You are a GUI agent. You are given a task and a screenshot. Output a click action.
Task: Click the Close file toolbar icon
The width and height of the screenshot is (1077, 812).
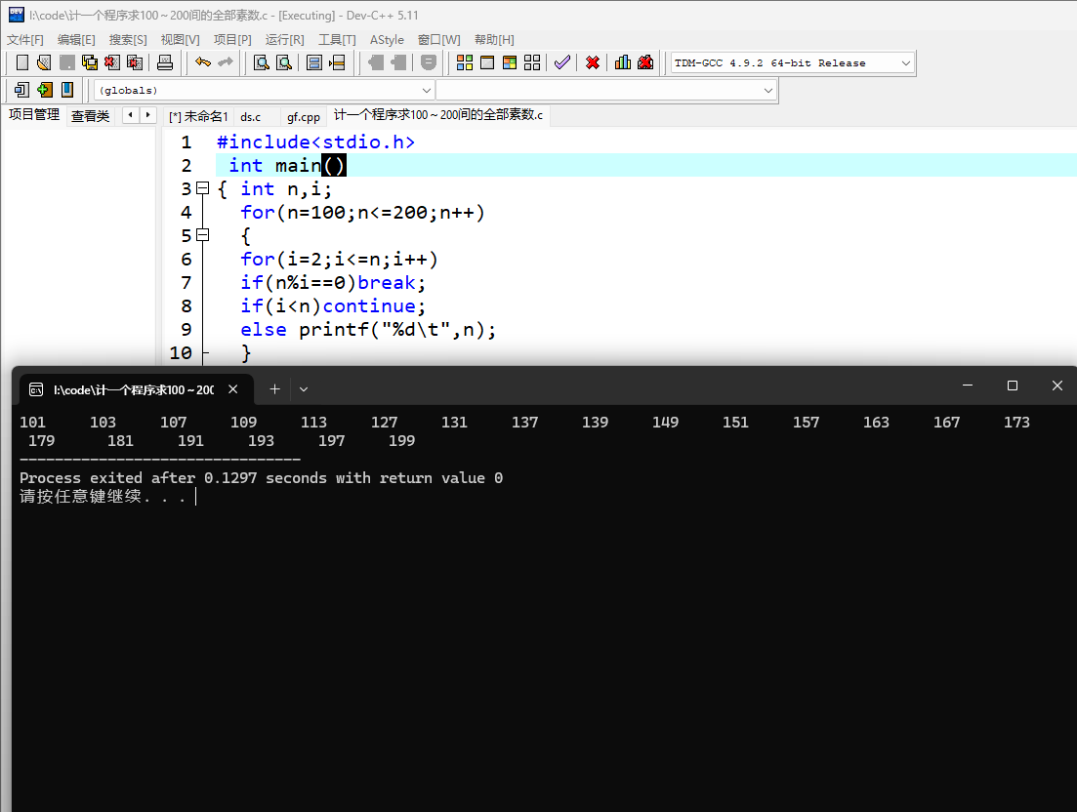tap(112, 62)
